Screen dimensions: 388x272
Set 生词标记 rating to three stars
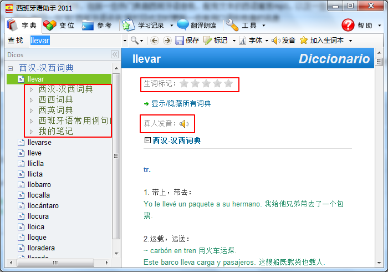click(206, 83)
